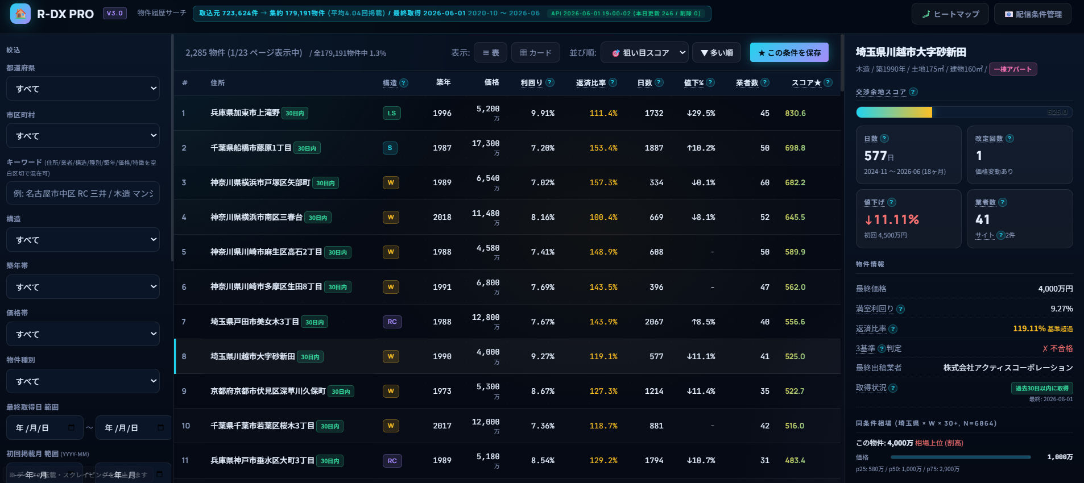Toggle the 多い順 sort direction
Screen dimensions: 1084x483
pos(716,52)
